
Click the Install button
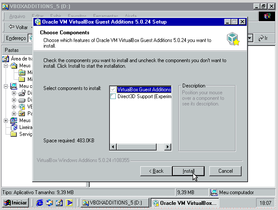(x=188, y=171)
